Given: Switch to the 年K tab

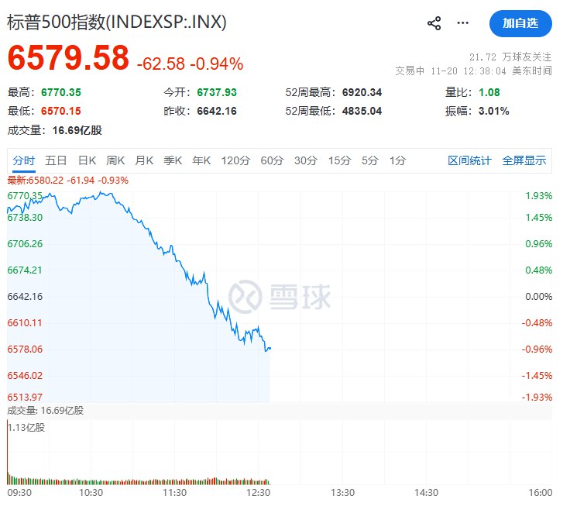Looking at the screenshot, I should click(x=201, y=160).
